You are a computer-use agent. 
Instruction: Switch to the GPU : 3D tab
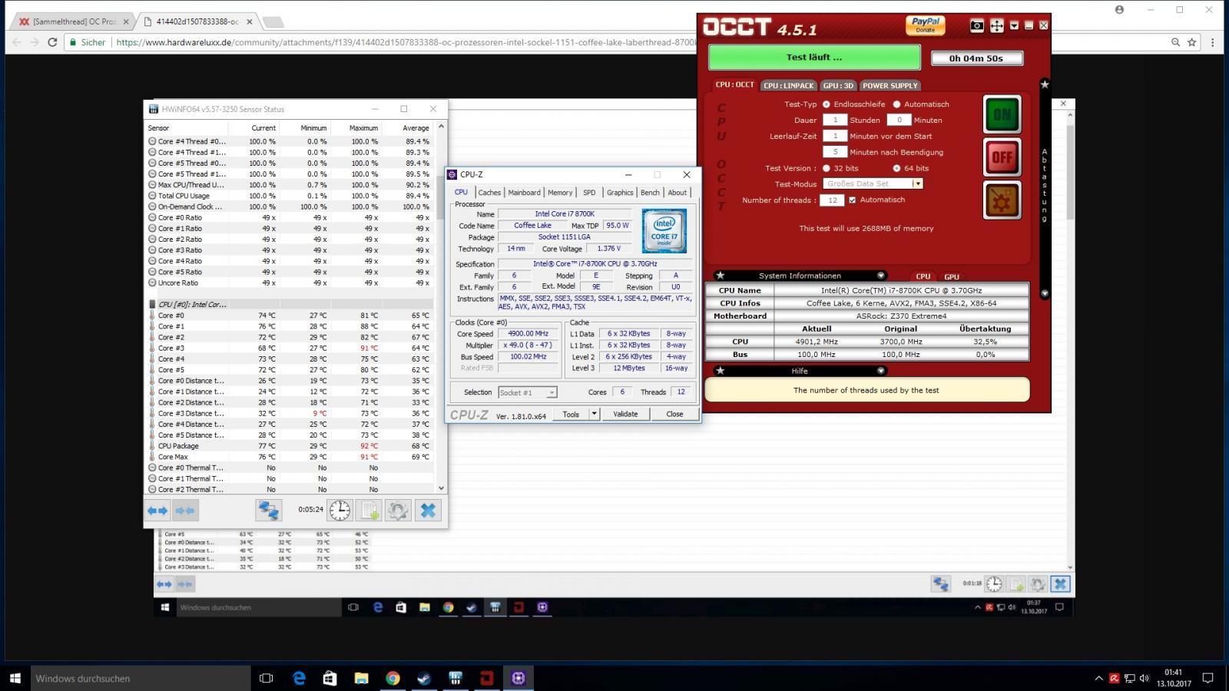[838, 85]
